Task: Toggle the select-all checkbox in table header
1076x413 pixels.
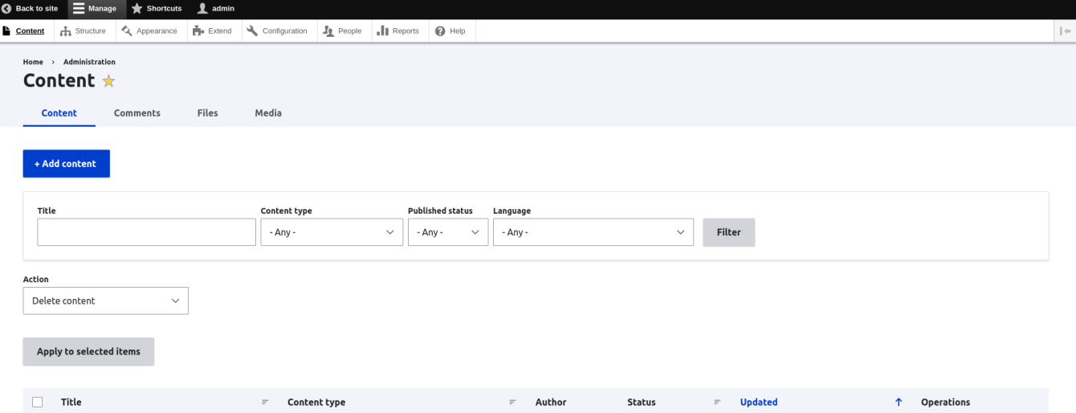Action: pyautogui.click(x=38, y=403)
